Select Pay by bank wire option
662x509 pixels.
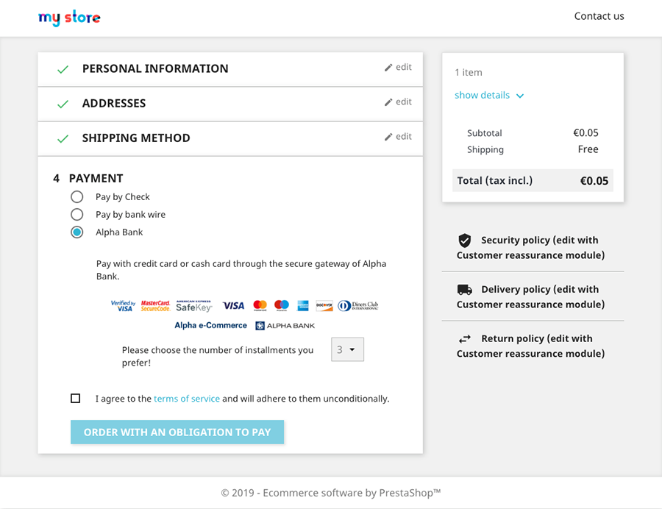(77, 215)
